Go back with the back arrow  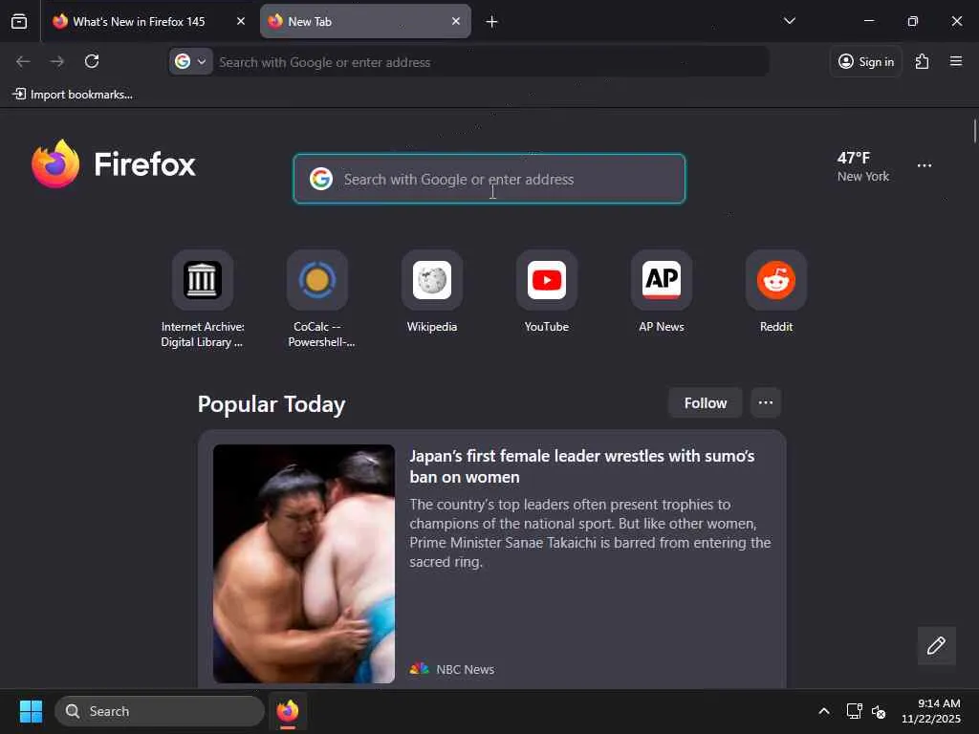(x=23, y=61)
